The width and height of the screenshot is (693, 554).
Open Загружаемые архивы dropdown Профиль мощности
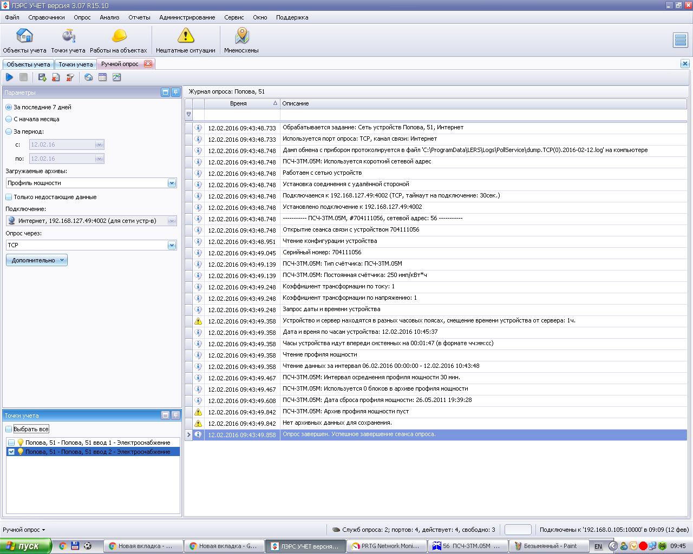click(x=172, y=183)
